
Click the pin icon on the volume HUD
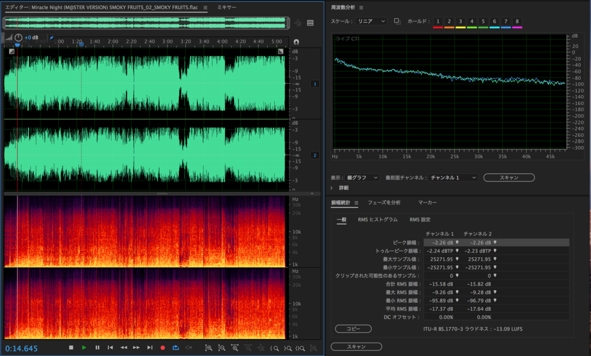[51, 38]
